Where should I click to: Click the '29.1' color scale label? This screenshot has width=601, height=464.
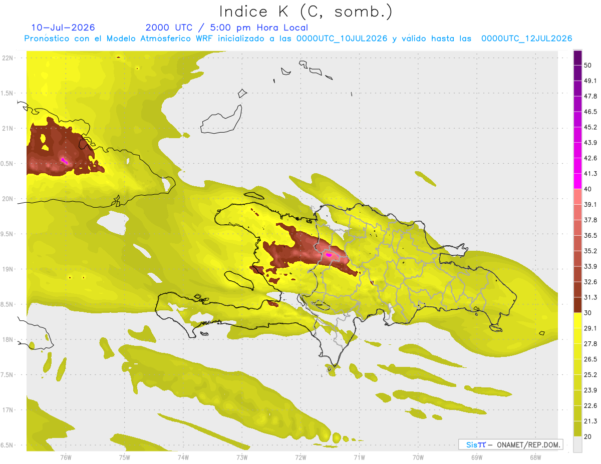click(591, 328)
